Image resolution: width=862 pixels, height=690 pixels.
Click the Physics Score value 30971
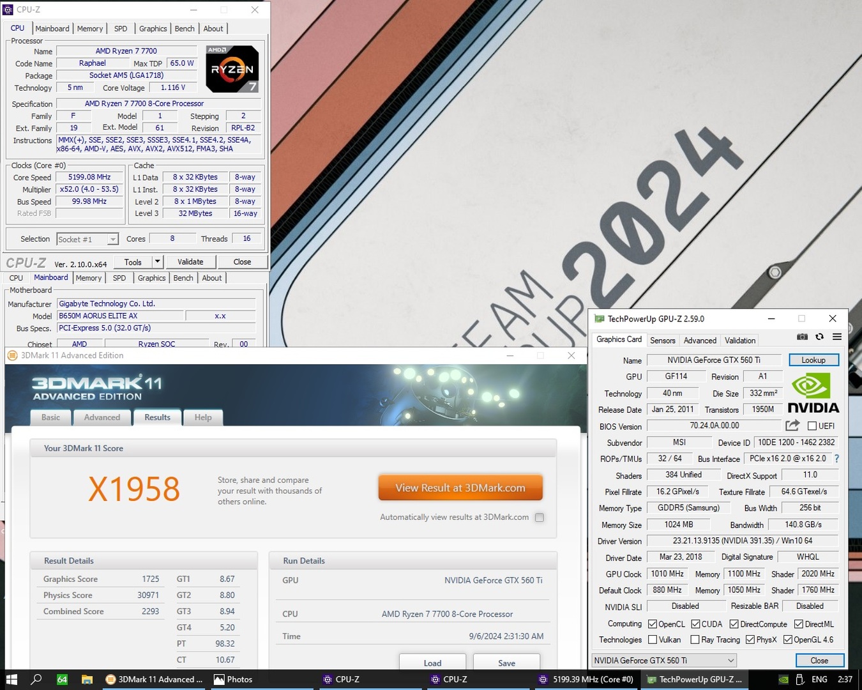click(148, 595)
